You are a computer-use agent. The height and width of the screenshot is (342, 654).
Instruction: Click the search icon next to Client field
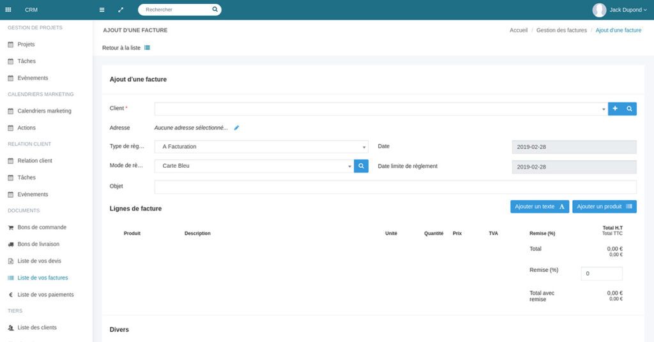[629, 109]
